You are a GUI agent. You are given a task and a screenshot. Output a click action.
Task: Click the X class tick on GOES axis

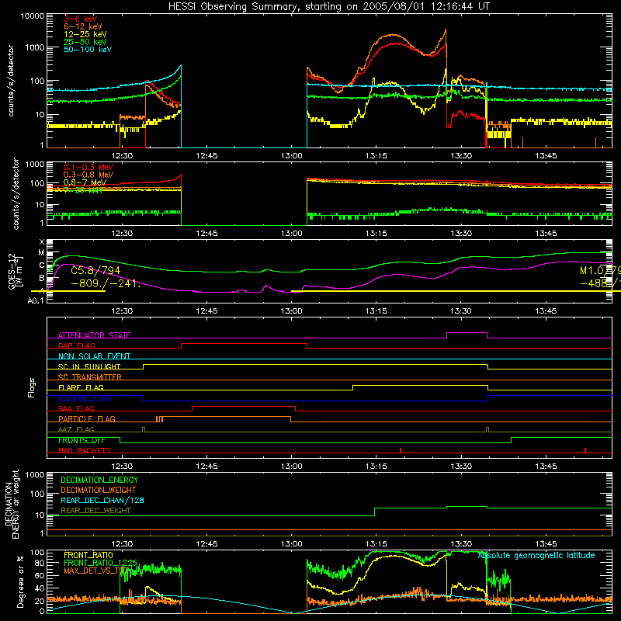point(42,242)
